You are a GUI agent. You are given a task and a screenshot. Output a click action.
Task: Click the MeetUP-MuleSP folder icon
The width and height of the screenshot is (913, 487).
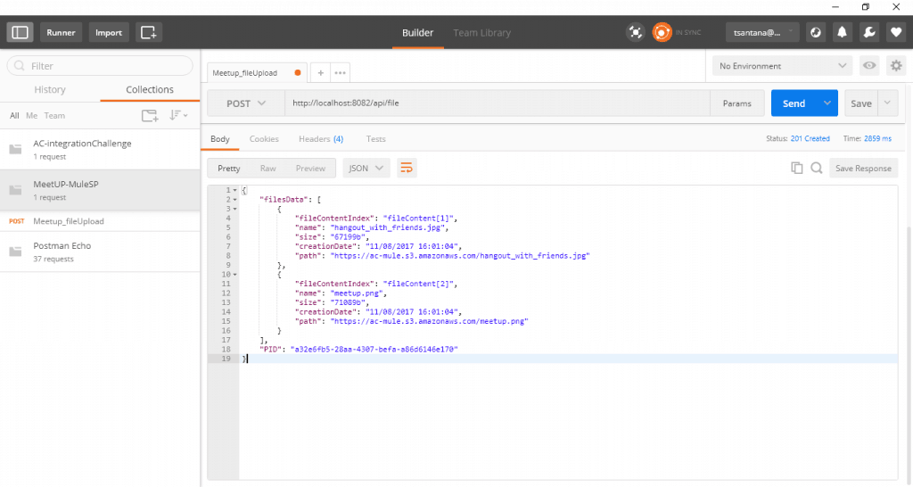coord(16,190)
